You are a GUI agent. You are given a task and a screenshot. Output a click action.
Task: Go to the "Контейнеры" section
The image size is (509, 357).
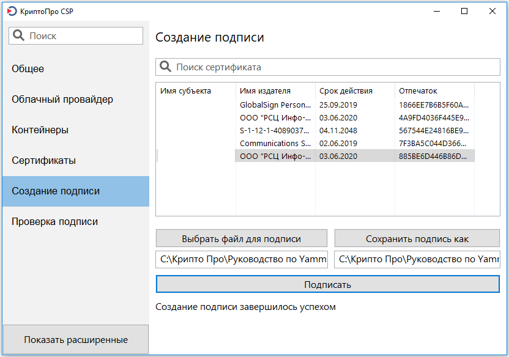76,130
